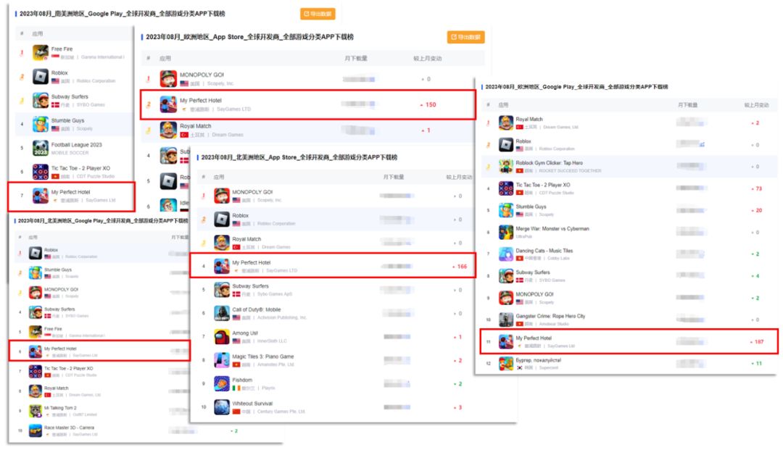
Task: Open 'Roblock Gym Clicker: Tap Hero' name
Action: tap(549, 162)
